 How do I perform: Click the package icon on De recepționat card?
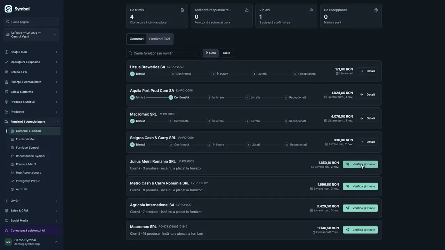click(376, 10)
